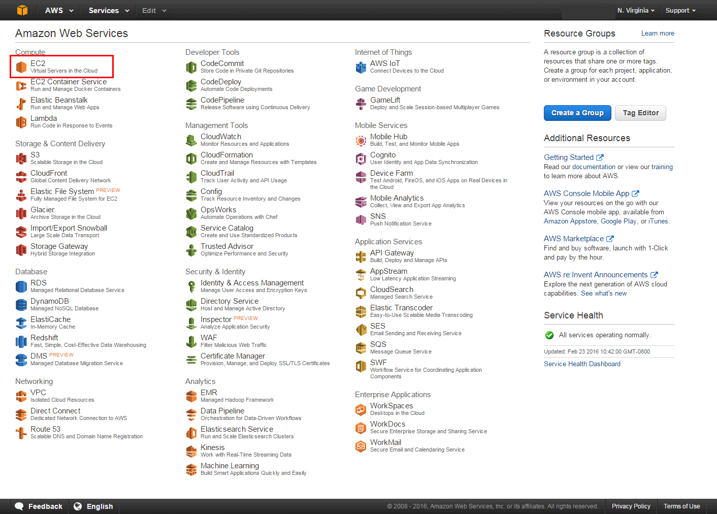The image size is (717, 514).
Task: Open the Redshift icon
Action: click(x=21, y=341)
